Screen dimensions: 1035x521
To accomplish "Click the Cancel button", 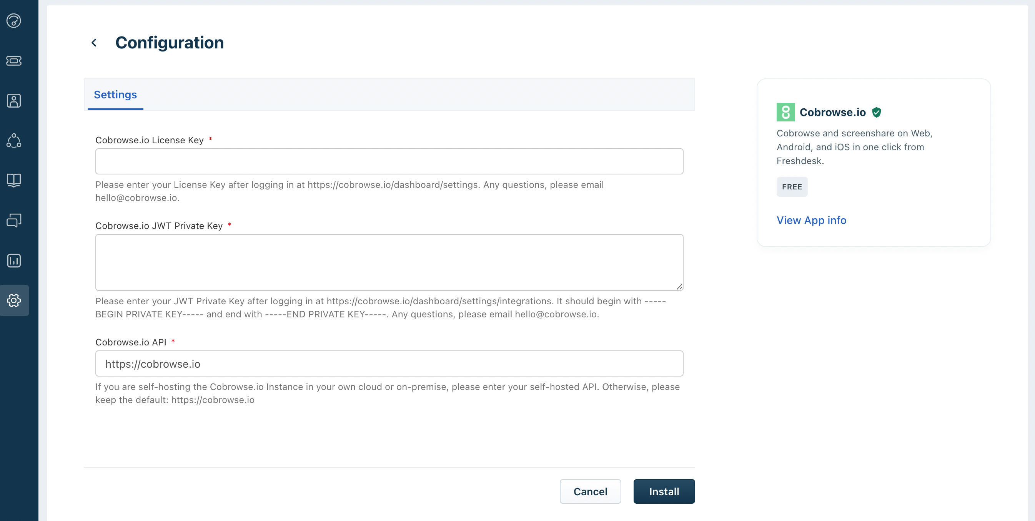I will tap(590, 491).
